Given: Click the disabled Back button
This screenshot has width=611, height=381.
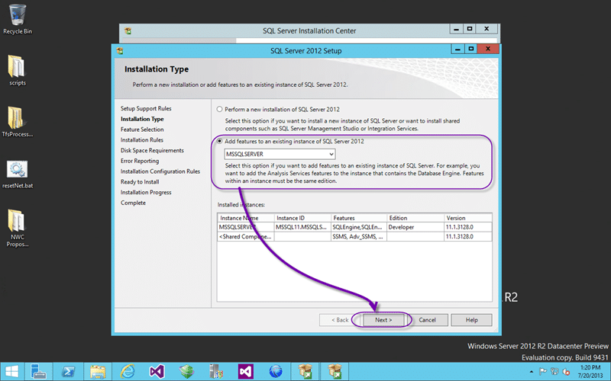Looking at the screenshot, I should [340, 320].
